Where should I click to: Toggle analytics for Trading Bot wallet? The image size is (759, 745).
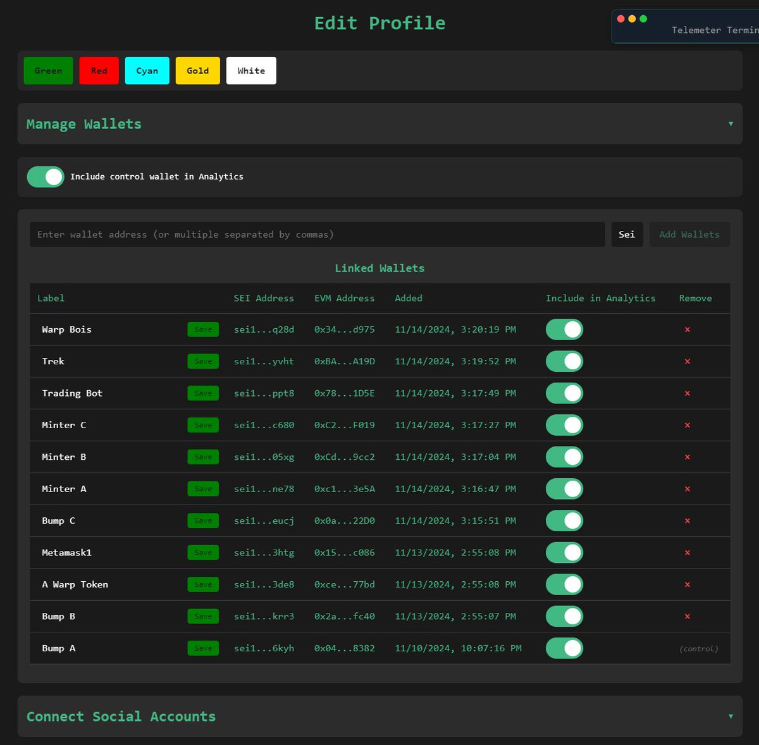[x=564, y=393]
